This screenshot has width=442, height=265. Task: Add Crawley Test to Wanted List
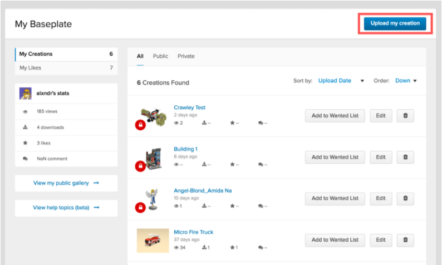335,115
